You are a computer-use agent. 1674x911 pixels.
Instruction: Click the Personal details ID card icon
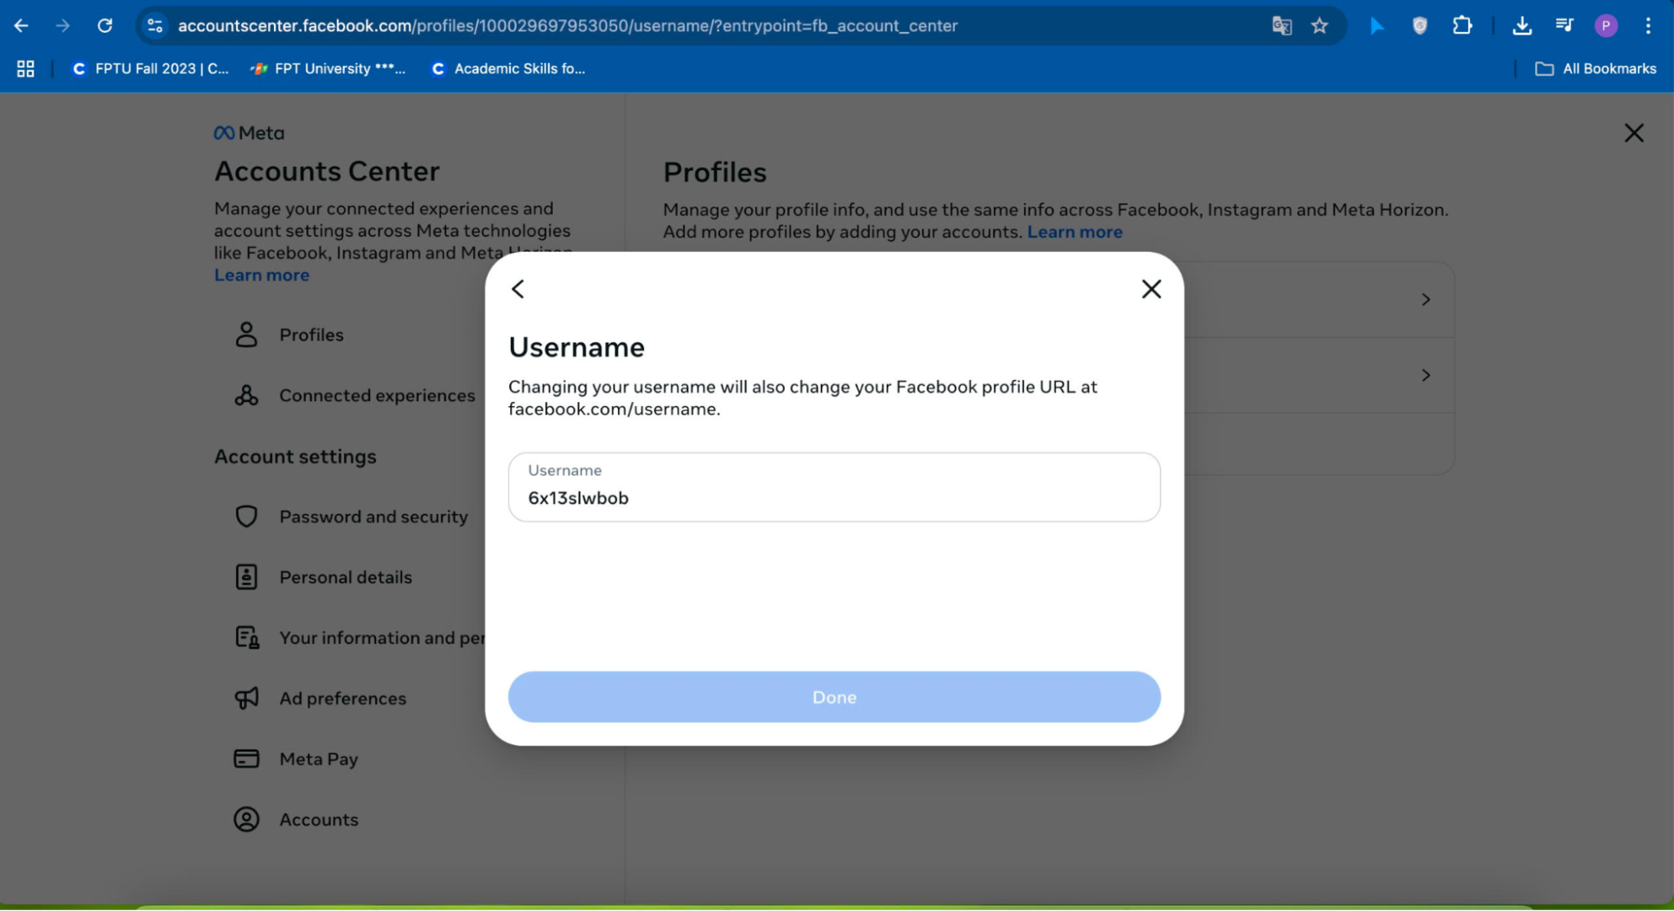click(246, 577)
